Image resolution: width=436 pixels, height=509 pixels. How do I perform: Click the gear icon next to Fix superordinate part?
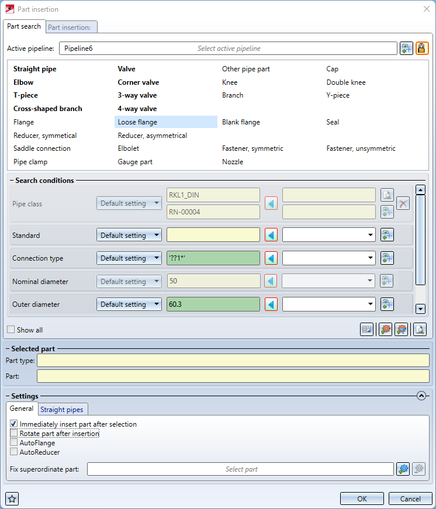coord(403,469)
